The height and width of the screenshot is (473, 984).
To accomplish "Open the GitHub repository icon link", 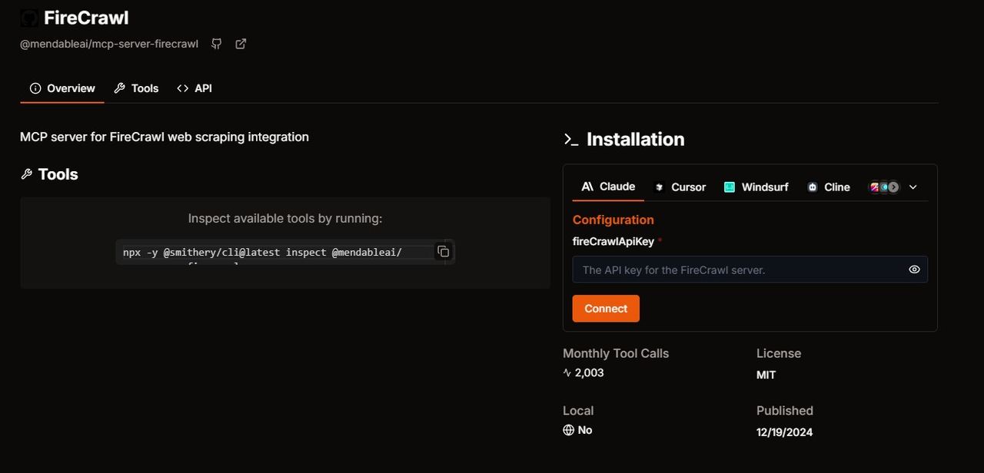I will point(217,44).
